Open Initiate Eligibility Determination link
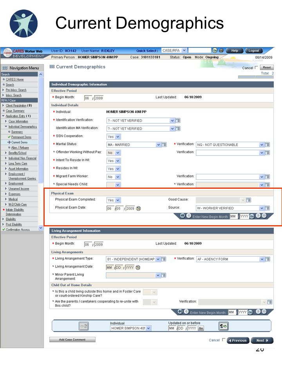Screen dimensions: 282x376 pyautogui.click(x=14, y=212)
